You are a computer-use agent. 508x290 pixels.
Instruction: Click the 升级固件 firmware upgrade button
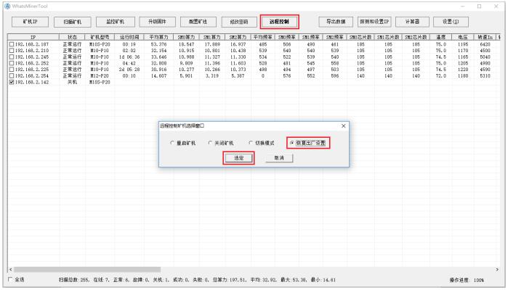point(157,22)
